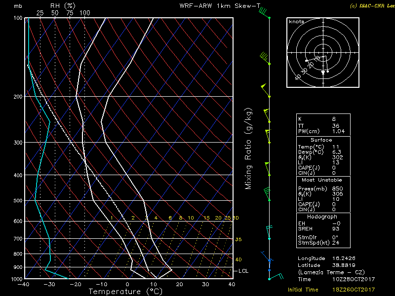Screen dimensions: 395x296
Task: Click the -20 temperature axis label
Action: click(76, 285)
